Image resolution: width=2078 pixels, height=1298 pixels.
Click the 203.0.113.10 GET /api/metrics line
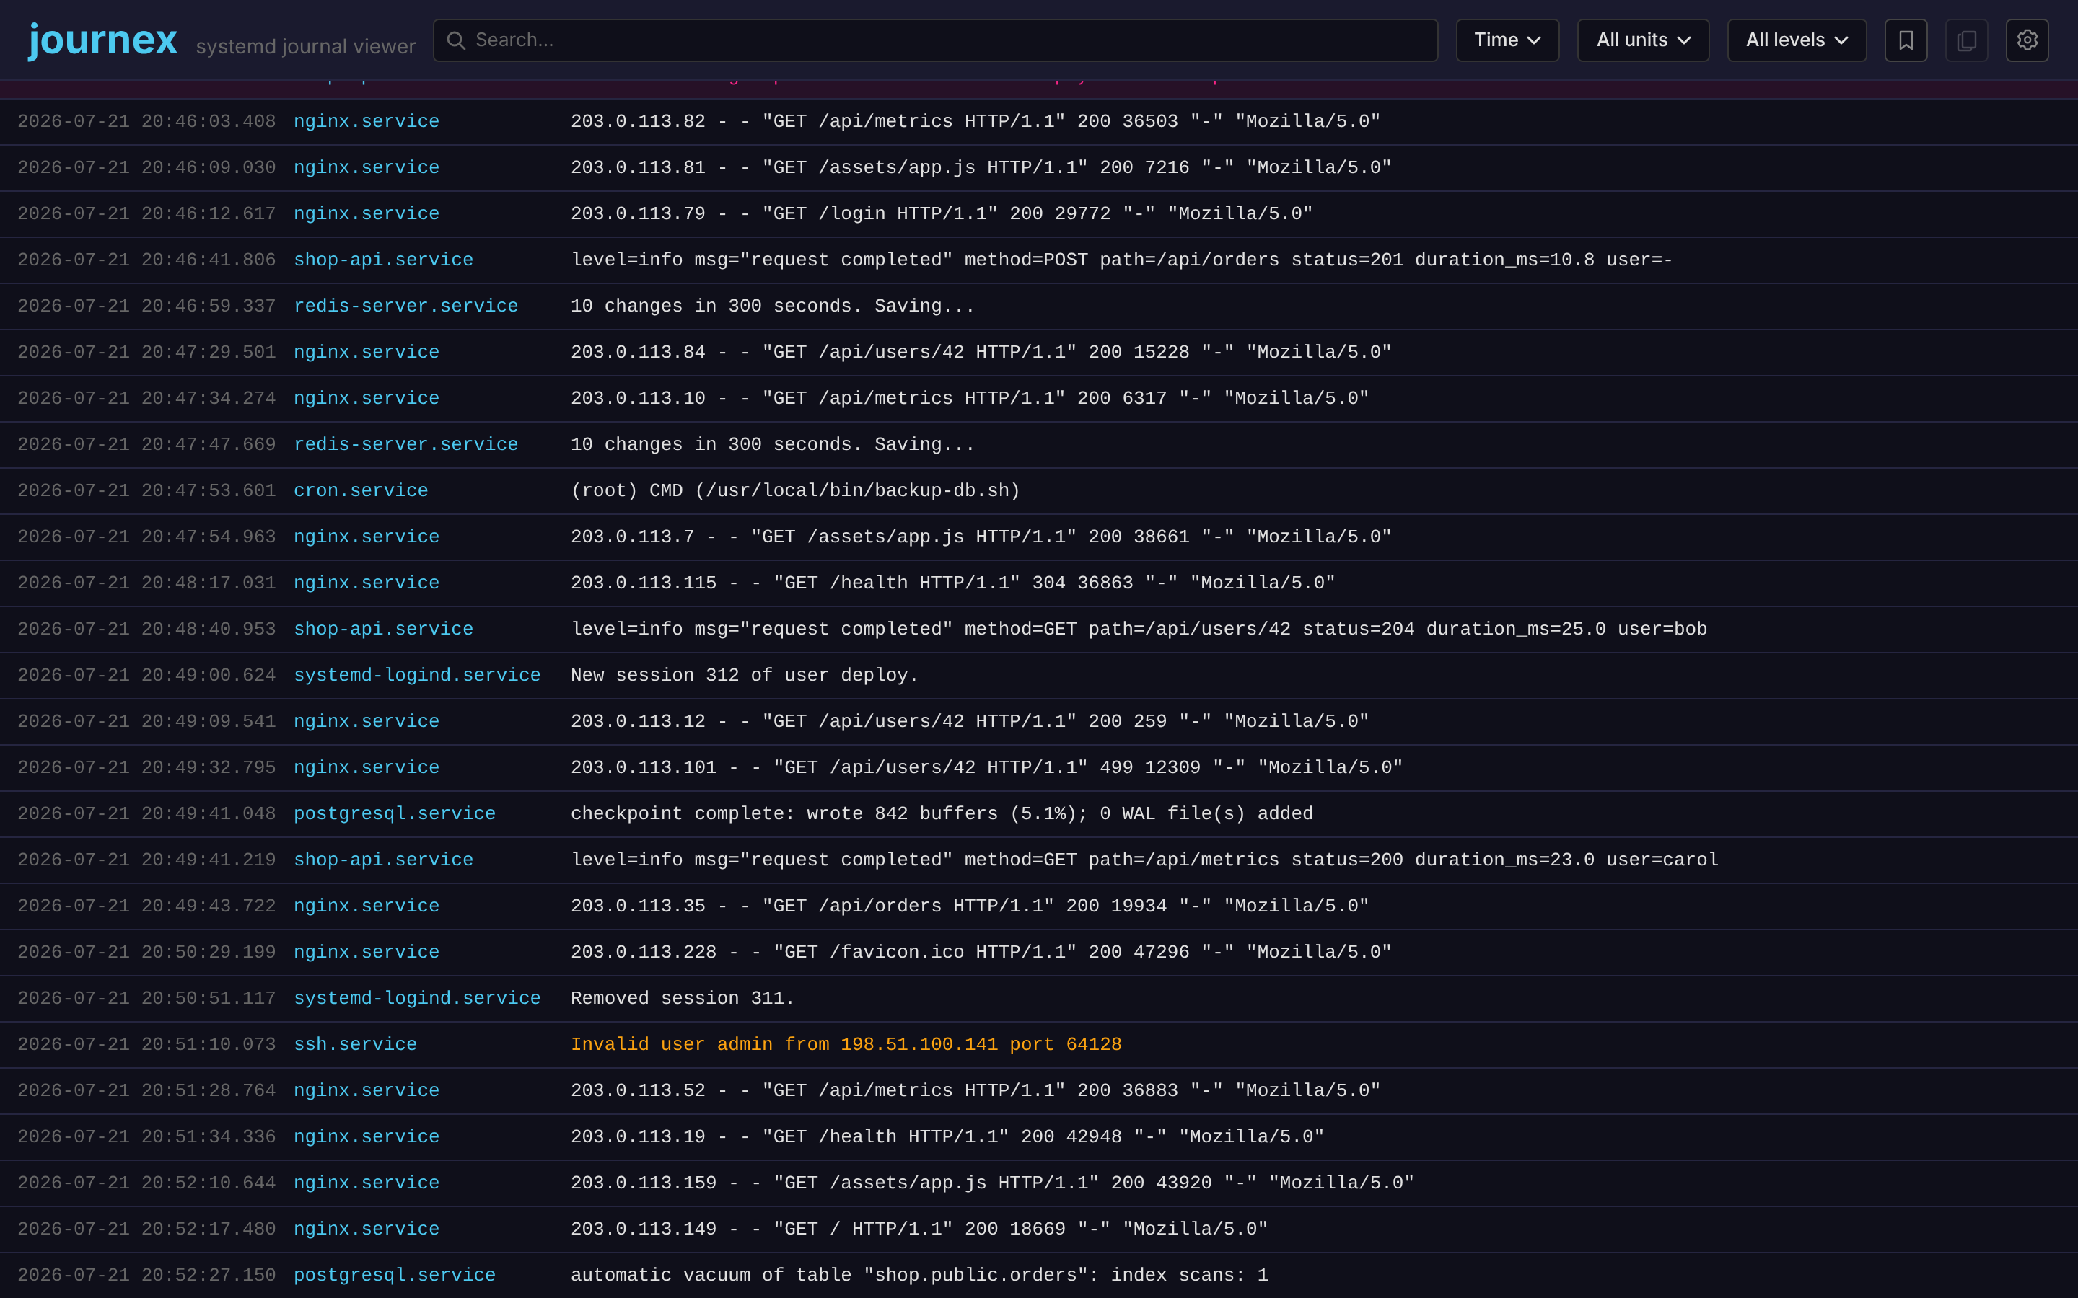[x=970, y=399]
